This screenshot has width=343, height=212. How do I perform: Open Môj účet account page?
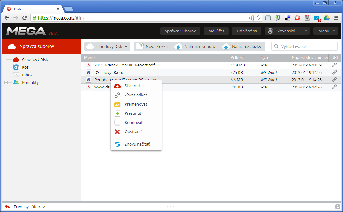(216, 31)
